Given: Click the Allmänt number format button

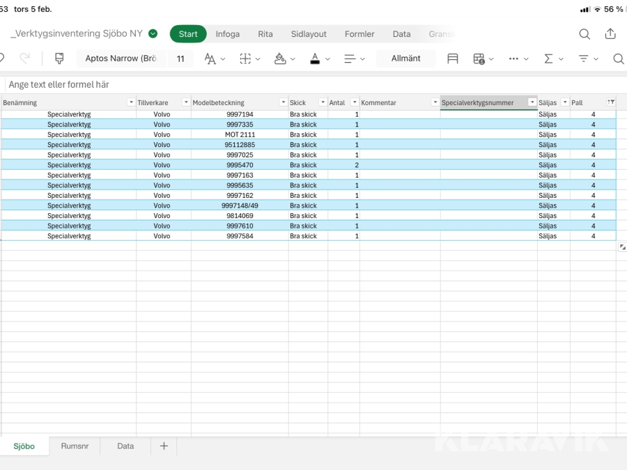Looking at the screenshot, I should [x=405, y=58].
